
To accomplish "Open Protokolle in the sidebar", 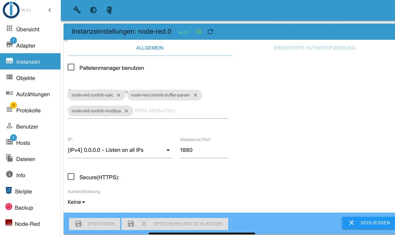I will coord(30,110).
